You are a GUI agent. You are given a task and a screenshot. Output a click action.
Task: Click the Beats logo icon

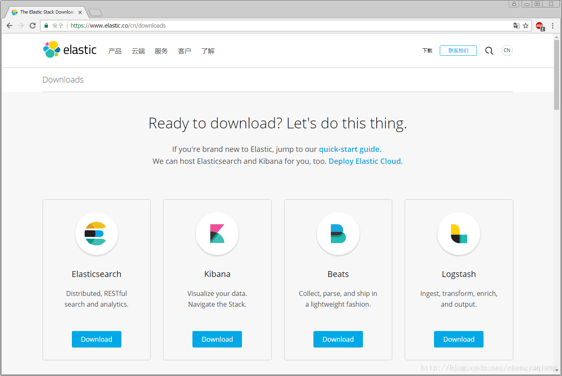pos(338,234)
